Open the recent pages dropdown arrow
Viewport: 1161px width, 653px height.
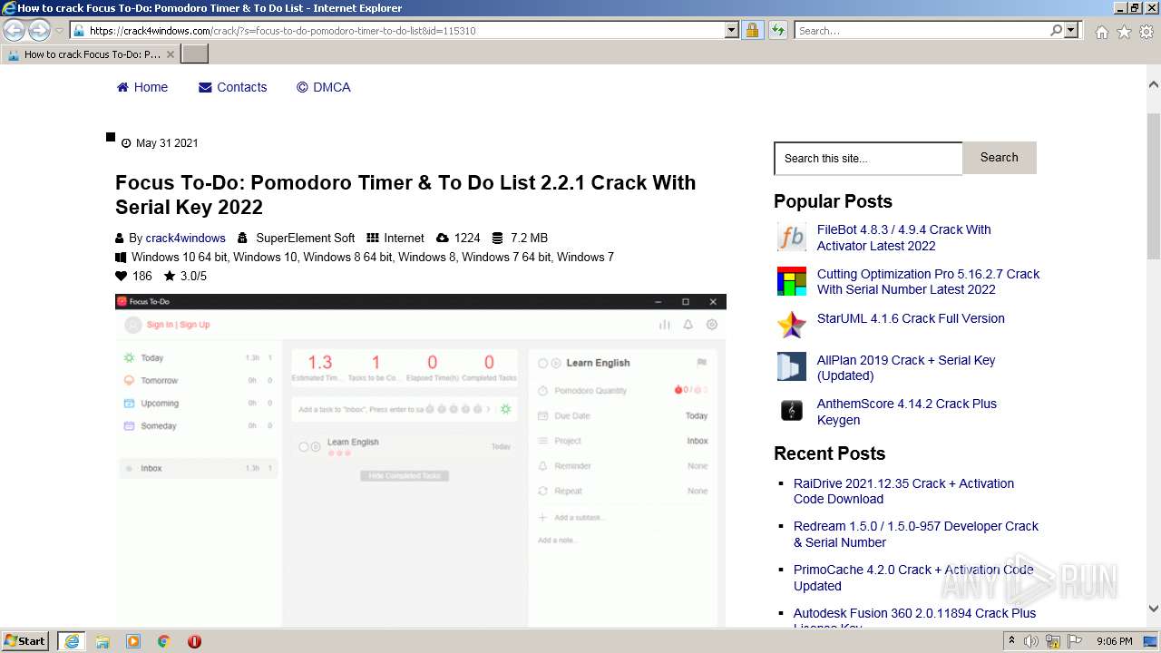(59, 31)
